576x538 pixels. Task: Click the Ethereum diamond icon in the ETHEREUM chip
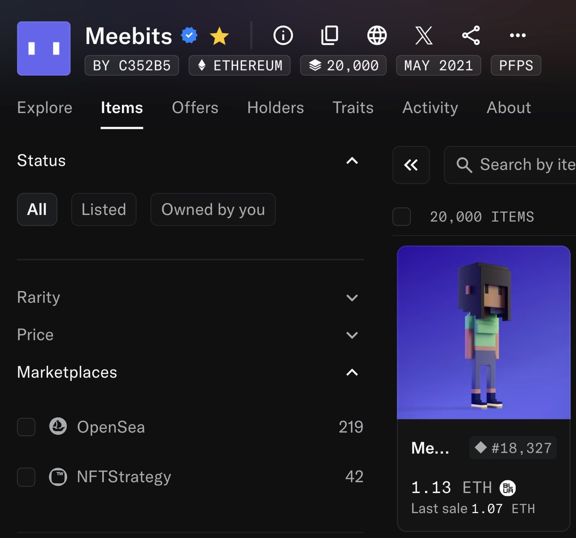[202, 65]
